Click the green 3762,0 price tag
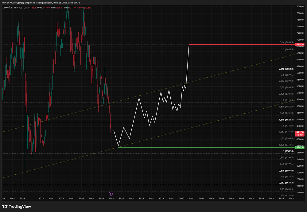 tap(300, 147)
